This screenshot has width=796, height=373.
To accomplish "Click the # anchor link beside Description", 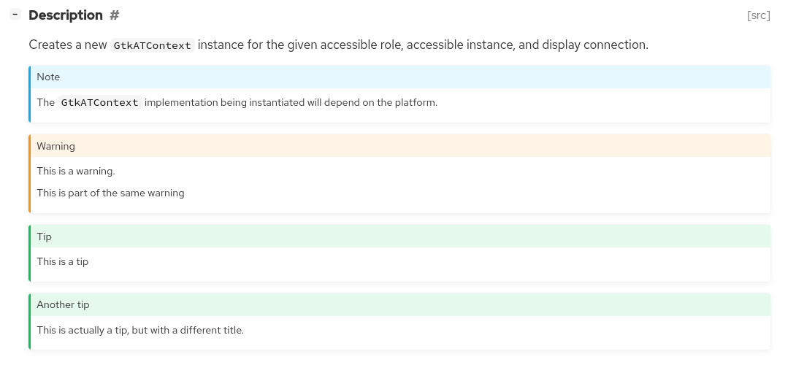I will point(114,15).
